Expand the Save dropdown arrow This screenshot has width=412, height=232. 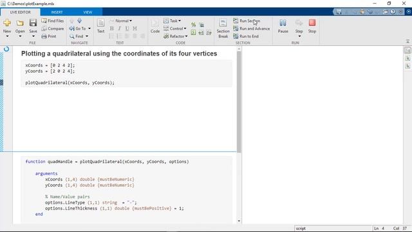33,36
